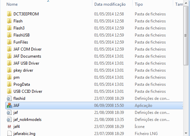Screen dimensions: 190x136
Task: Click the jaf_nok4models config file icon
Action: 9,120
